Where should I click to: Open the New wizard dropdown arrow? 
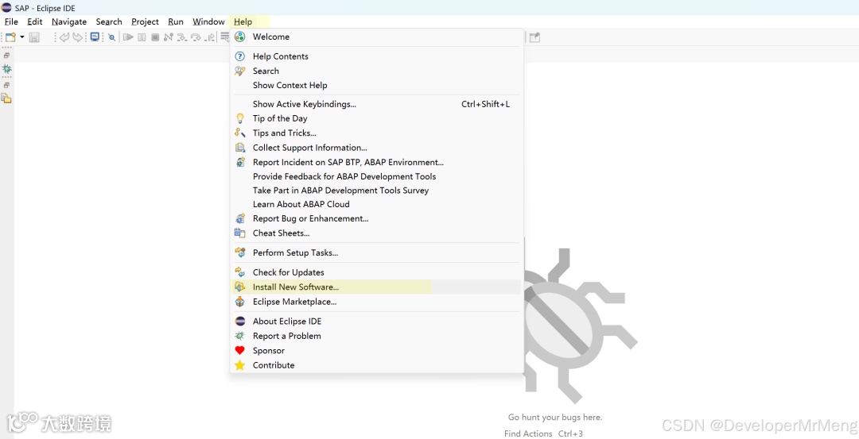click(22, 37)
